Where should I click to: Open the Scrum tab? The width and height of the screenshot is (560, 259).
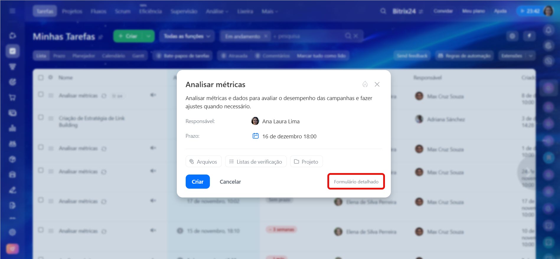pyautogui.click(x=123, y=11)
